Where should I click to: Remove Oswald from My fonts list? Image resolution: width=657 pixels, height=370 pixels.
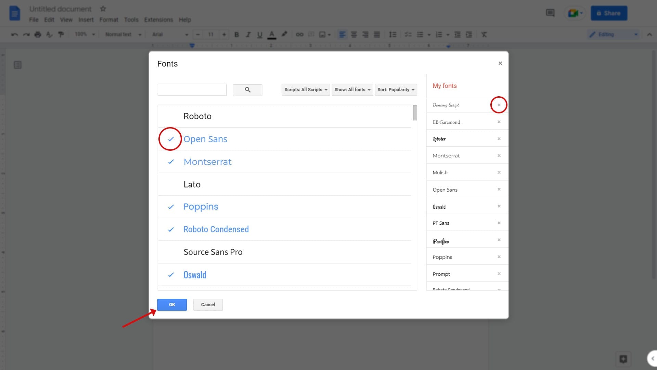499,206
